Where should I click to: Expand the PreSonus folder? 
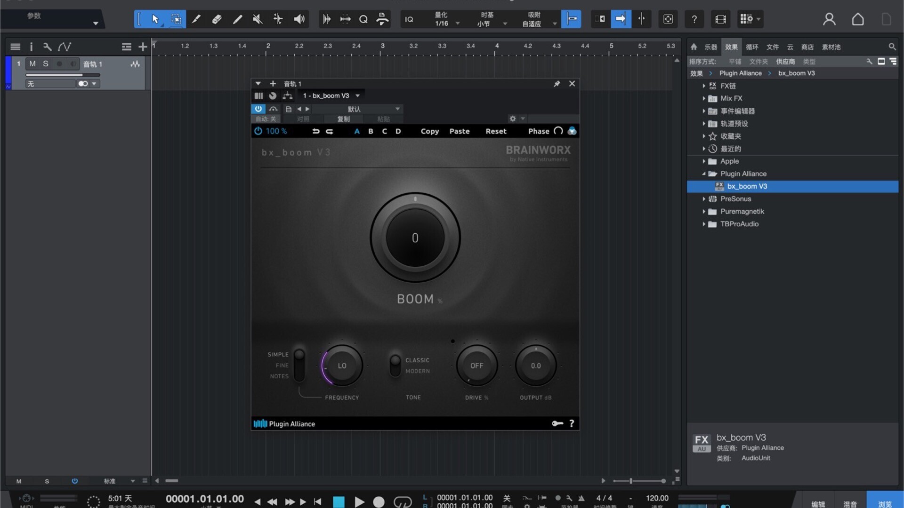point(704,199)
